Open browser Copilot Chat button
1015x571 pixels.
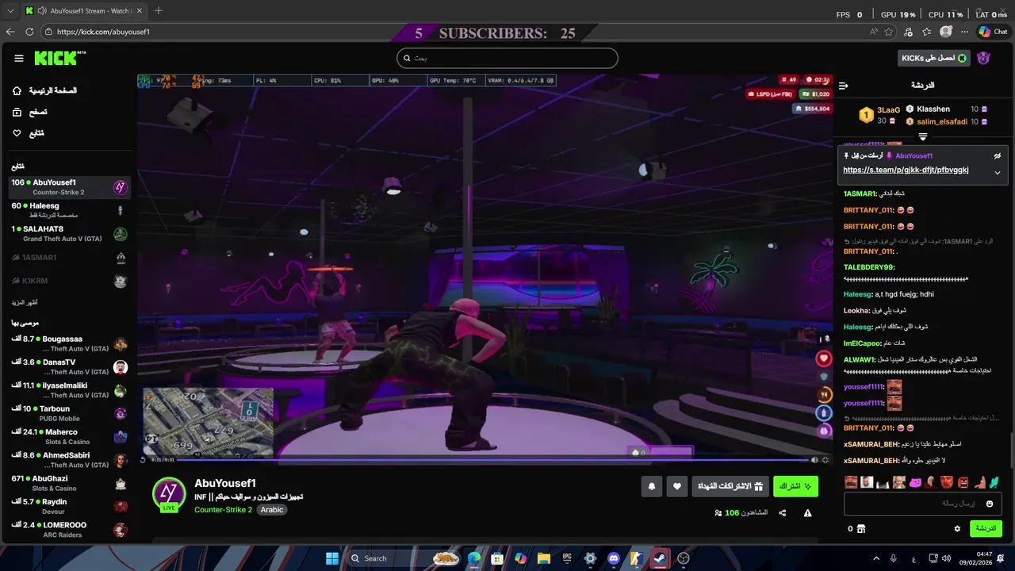pyautogui.click(x=993, y=32)
